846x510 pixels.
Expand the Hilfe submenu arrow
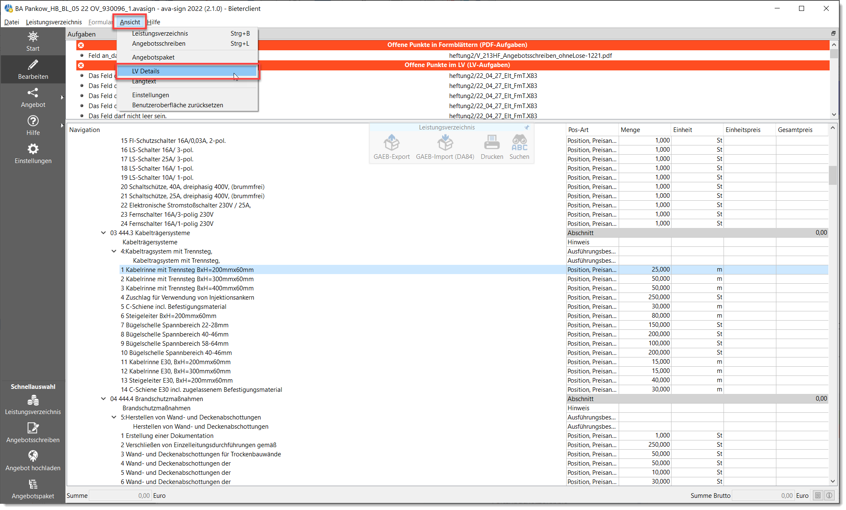point(62,125)
